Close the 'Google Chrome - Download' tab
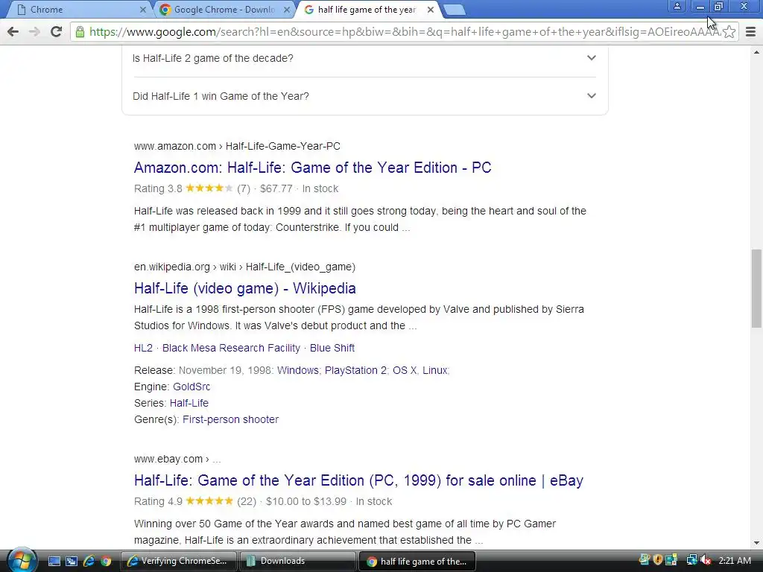 [287, 10]
